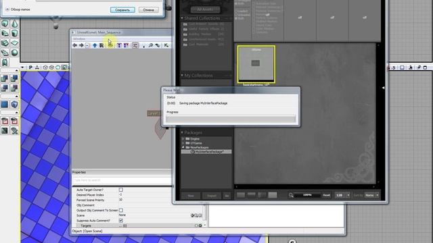Click the New button in Content Browser
Viewport: 433px width, 243px height.
pos(191,196)
